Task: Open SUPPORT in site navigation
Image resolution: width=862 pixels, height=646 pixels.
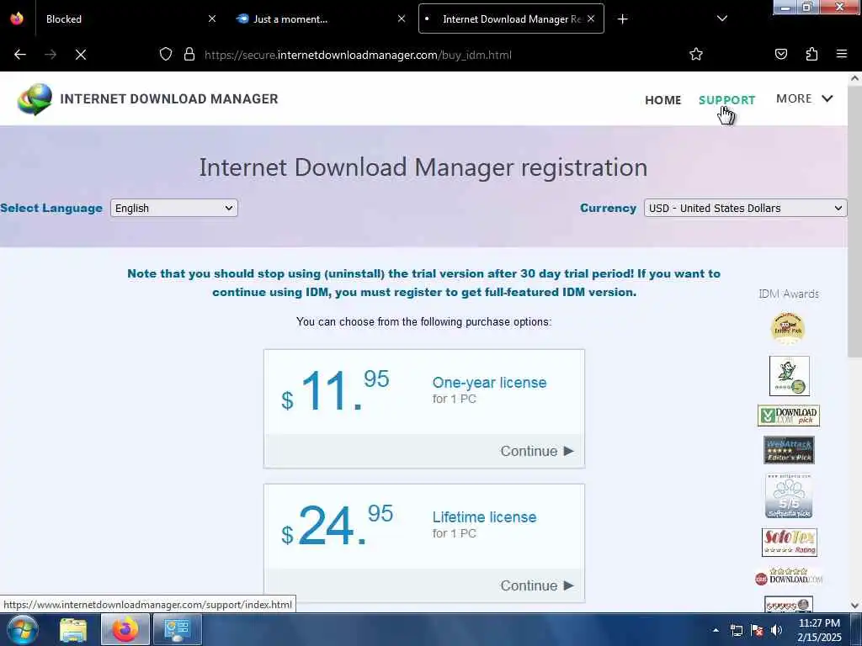Action: (726, 100)
